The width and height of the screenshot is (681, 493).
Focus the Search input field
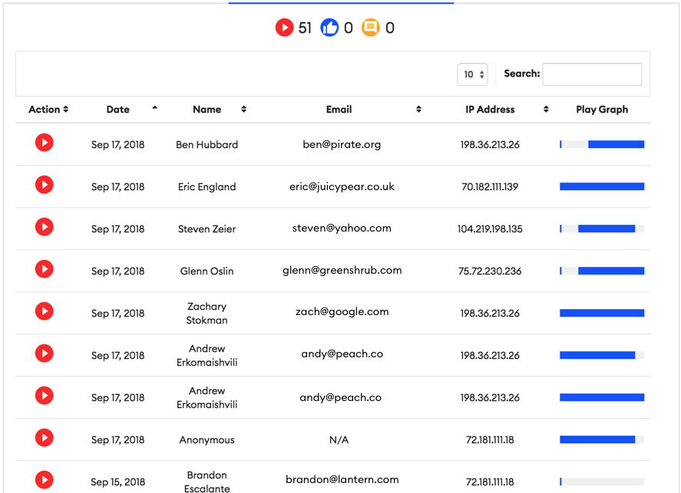point(592,74)
